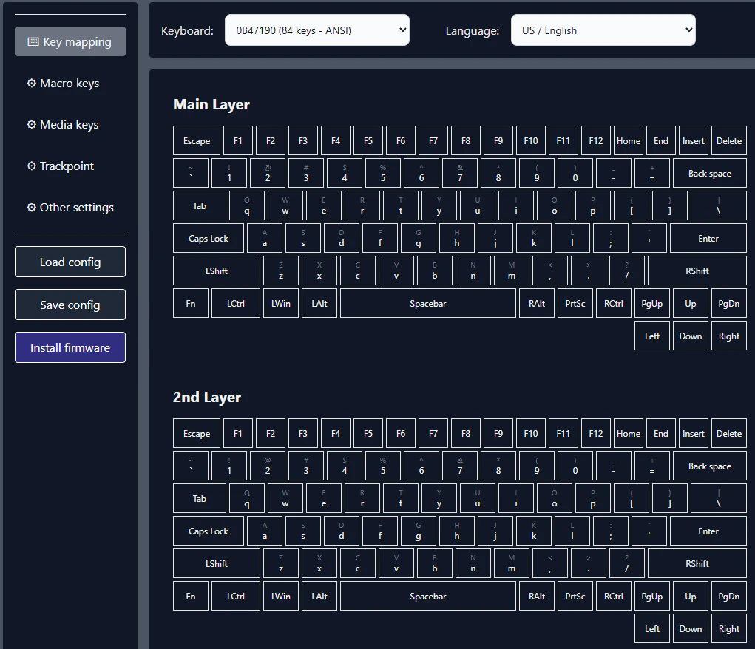Select Spacebar key in Main Layer

click(x=428, y=303)
